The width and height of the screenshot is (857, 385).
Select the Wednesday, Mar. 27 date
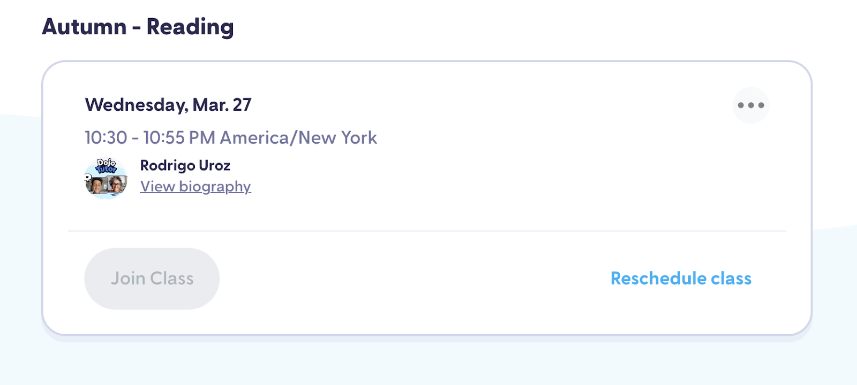(168, 105)
